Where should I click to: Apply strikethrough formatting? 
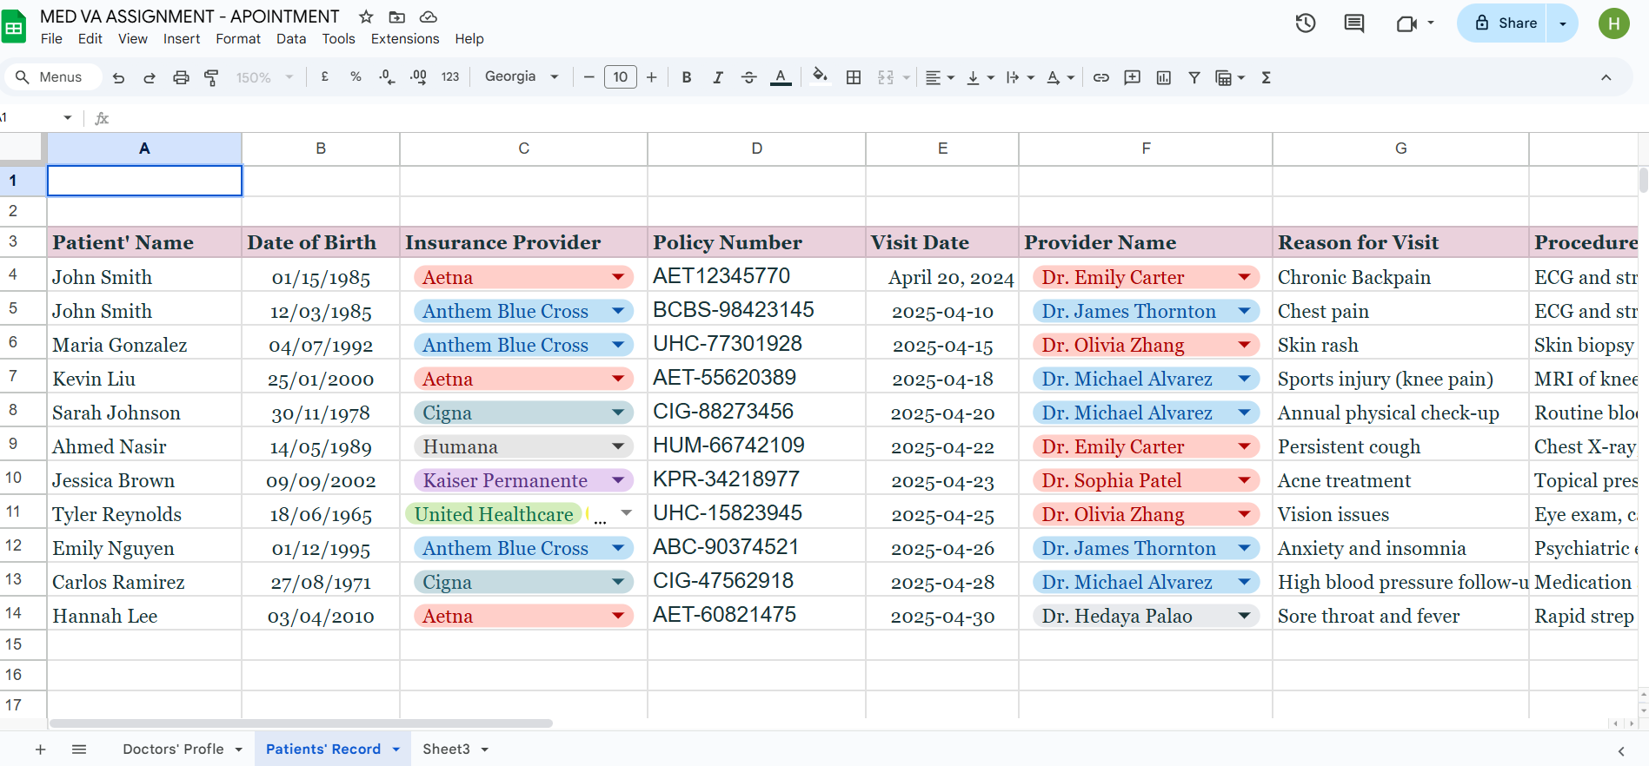[x=748, y=77]
